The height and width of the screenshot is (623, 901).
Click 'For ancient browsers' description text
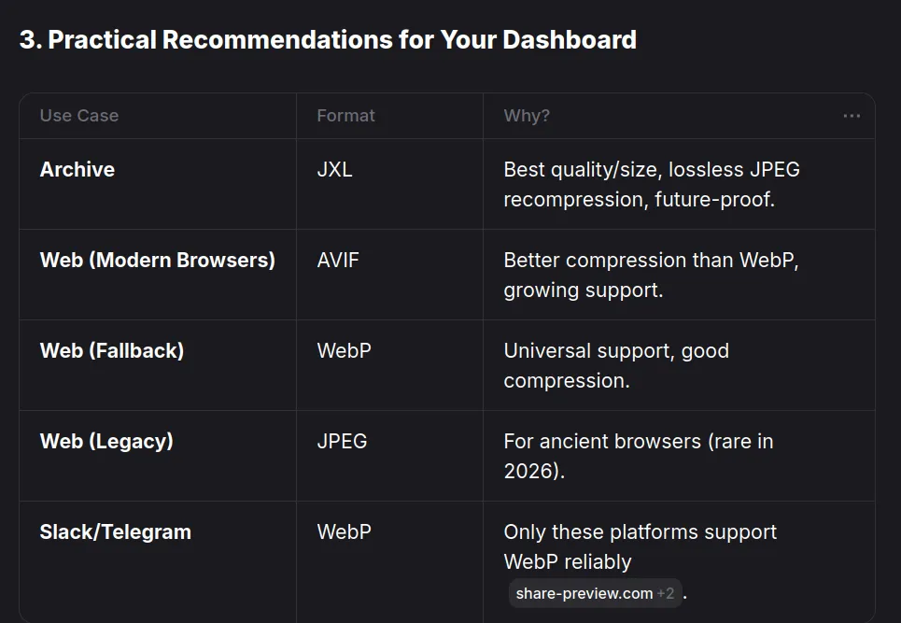(x=602, y=442)
